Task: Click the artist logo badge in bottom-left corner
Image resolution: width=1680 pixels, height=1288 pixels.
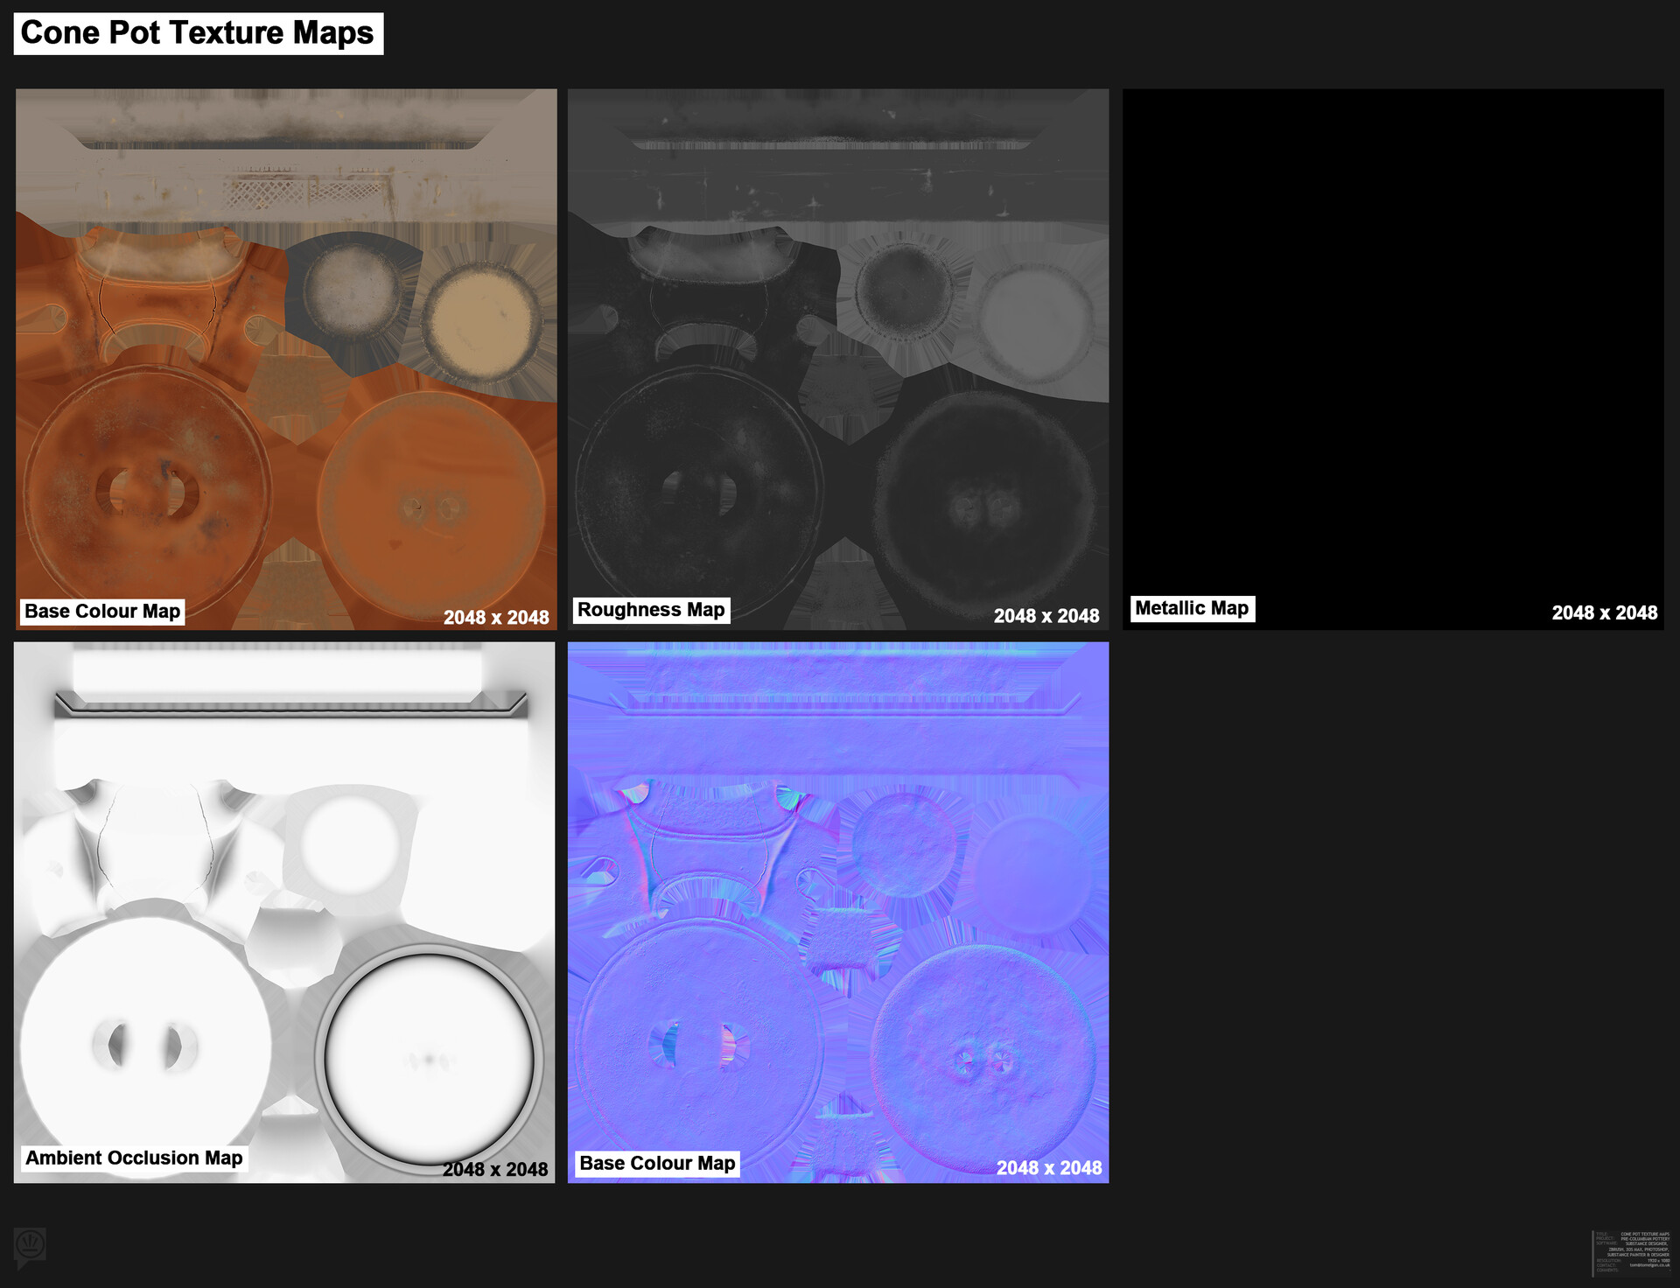Action: (x=30, y=1245)
